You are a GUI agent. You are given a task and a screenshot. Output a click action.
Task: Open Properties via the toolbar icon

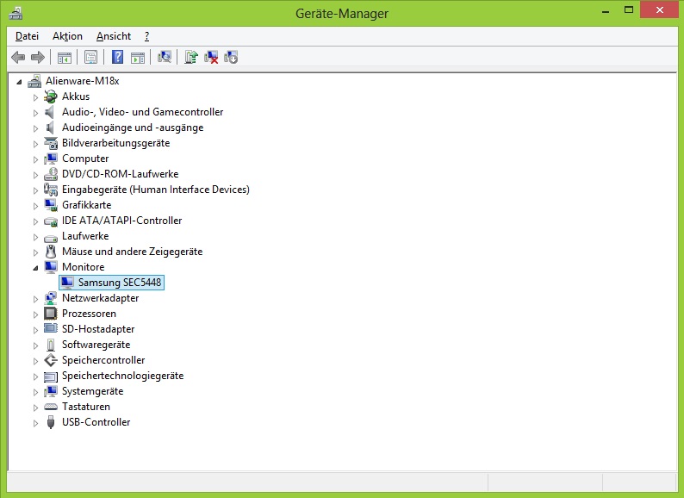tap(90, 57)
